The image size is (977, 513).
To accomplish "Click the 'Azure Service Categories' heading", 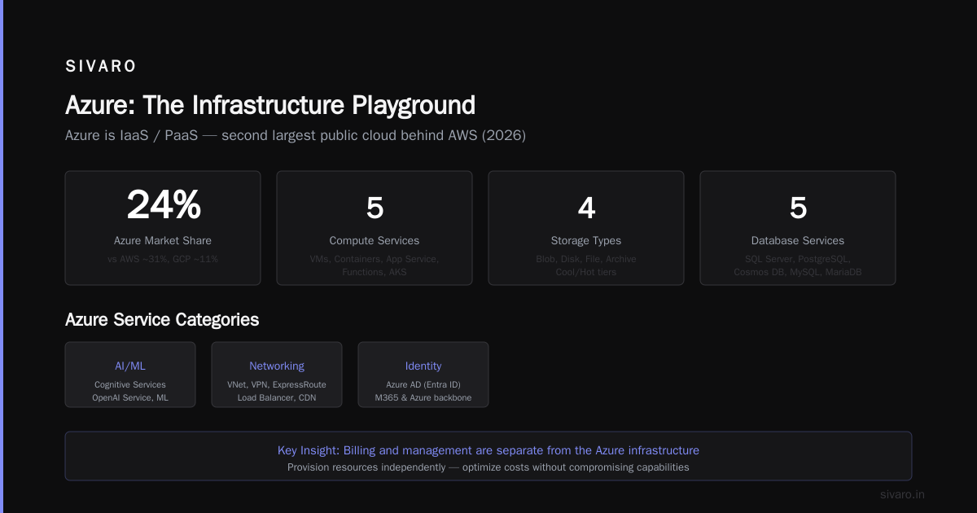I will (162, 319).
